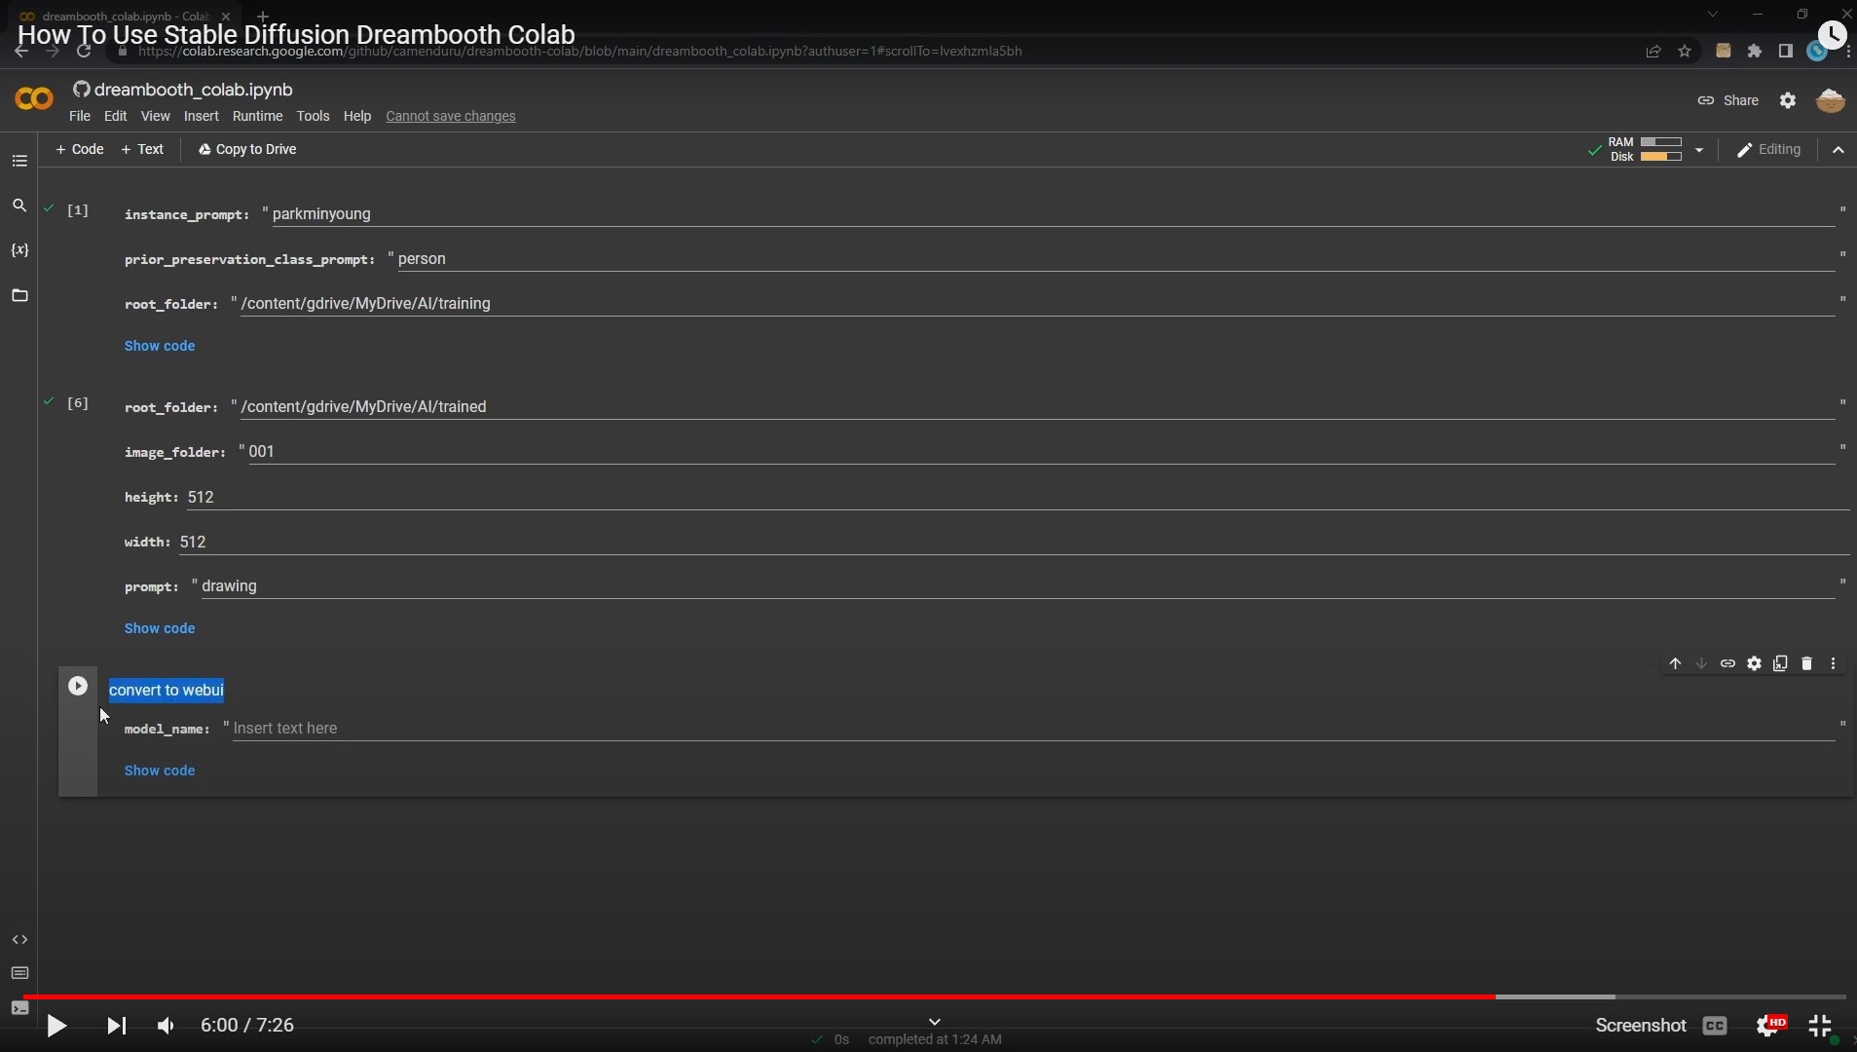Open YouTube player settings gear

pyautogui.click(x=1770, y=1026)
